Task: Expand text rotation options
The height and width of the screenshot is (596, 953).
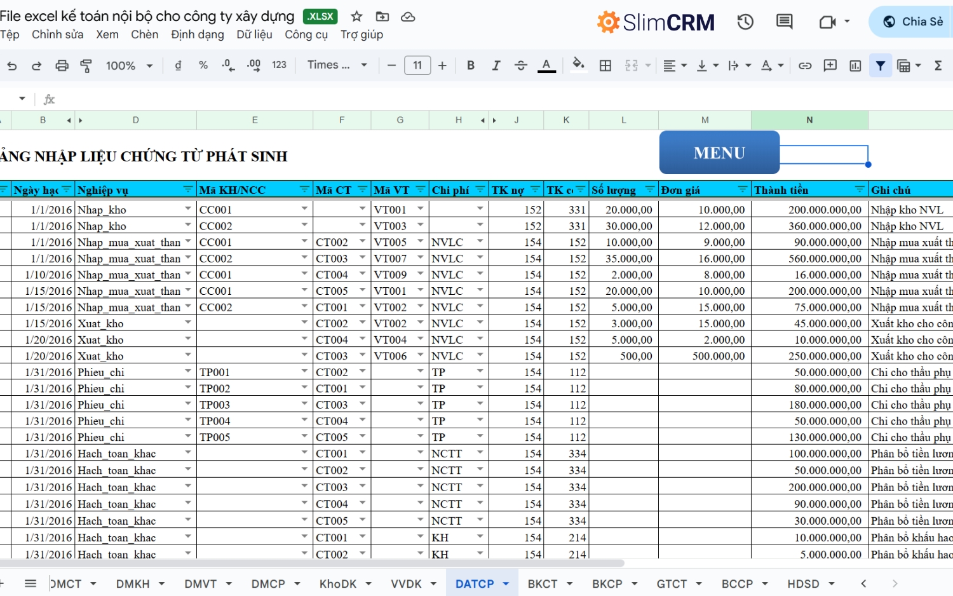Action: (x=781, y=65)
